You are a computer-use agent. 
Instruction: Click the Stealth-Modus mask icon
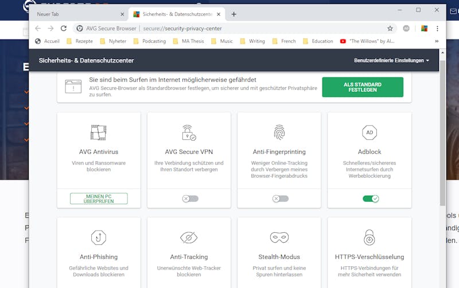tap(279, 238)
